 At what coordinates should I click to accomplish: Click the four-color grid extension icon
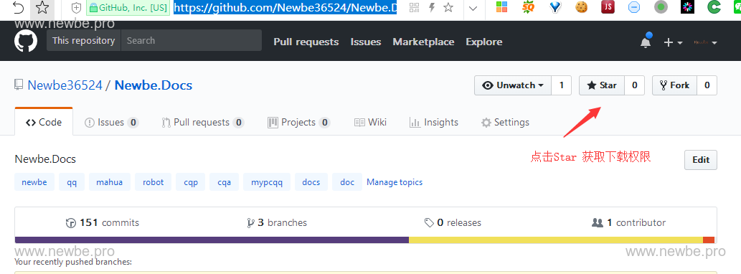[501, 7]
